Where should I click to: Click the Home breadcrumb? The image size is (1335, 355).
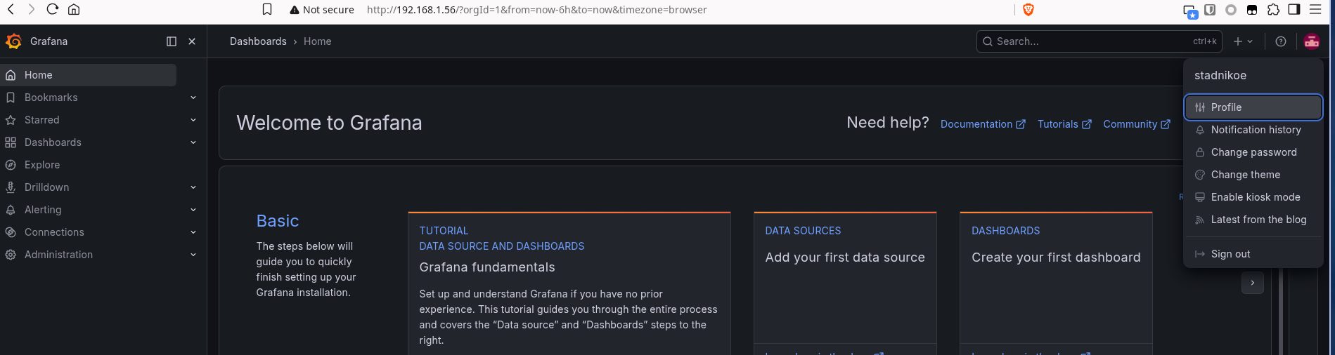(318, 41)
